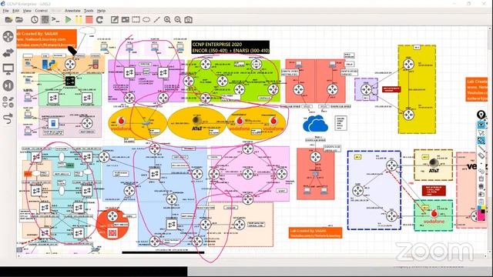The height and width of the screenshot is (277, 493).
Task: Open console to all devices icon
Action: click(x=55, y=20)
